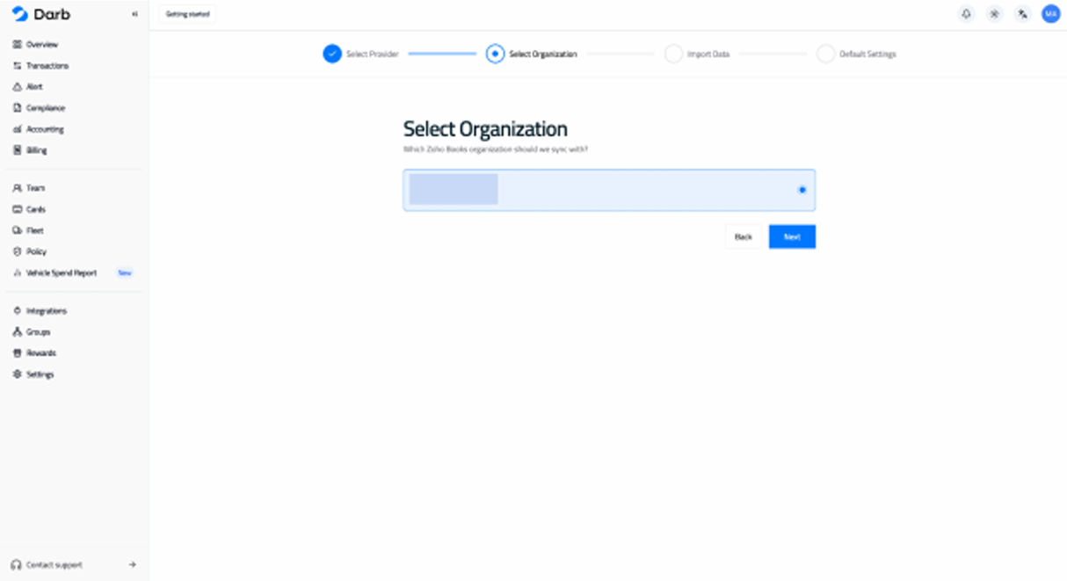Image resolution: width=1067 pixels, height=581 pixels.
Task: Open notifications with the bell icon
Action: [x=967, y=14]
